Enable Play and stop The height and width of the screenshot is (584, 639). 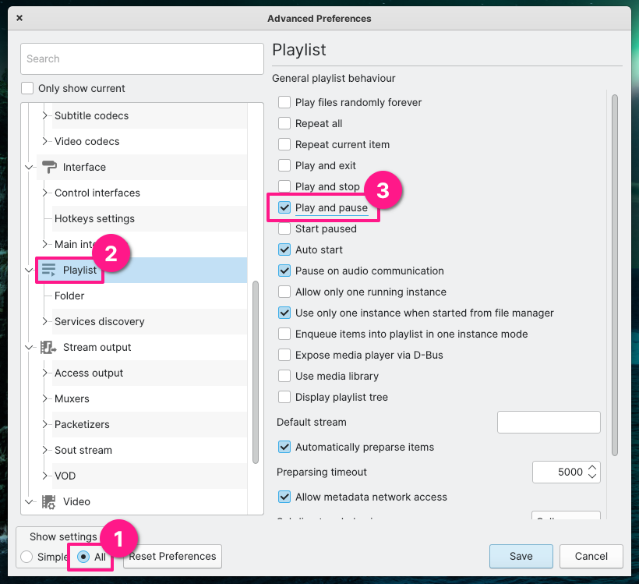284,186
